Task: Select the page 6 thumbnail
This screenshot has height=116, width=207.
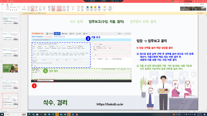Action: (x=10, y=36)
